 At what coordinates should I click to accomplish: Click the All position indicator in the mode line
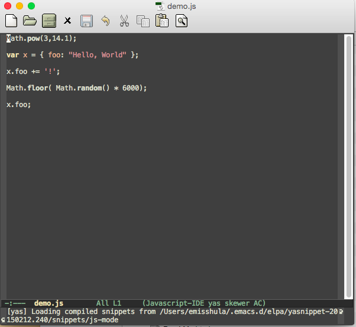(x=103, y=303)
